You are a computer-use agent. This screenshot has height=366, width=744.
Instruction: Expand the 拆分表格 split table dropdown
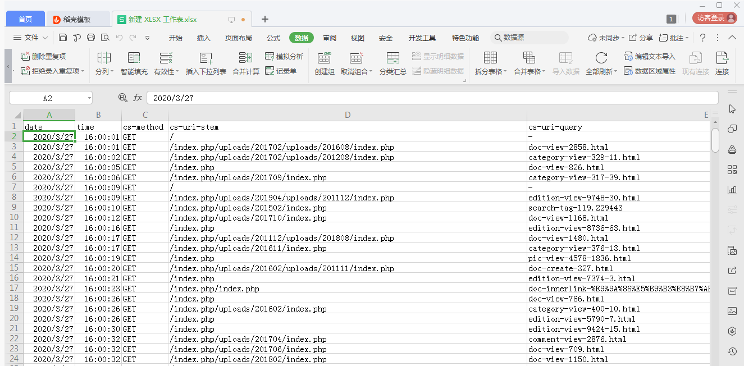coord(505,72)
